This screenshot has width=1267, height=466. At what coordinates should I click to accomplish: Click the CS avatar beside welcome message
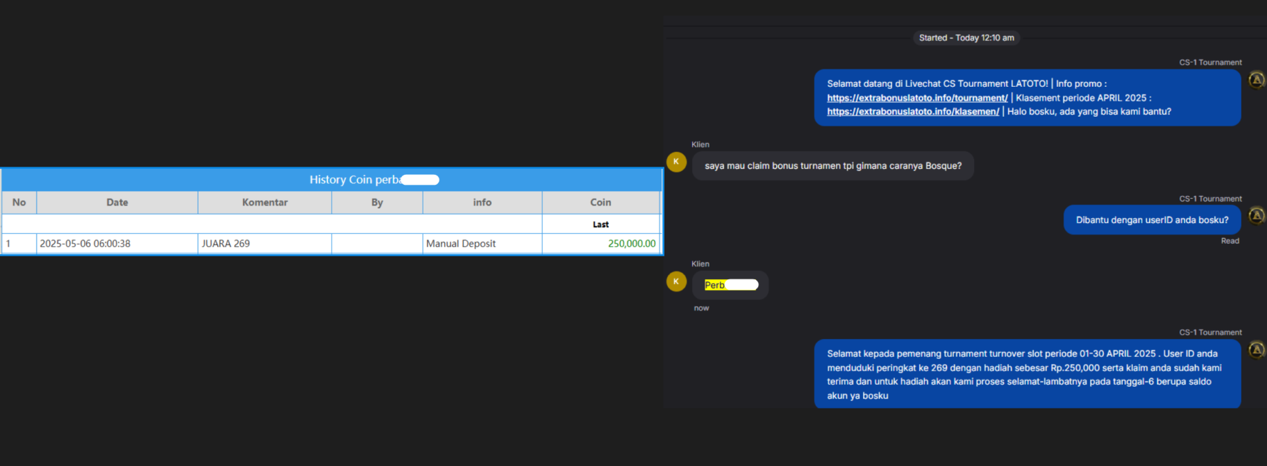click(x=1257, y=80)
